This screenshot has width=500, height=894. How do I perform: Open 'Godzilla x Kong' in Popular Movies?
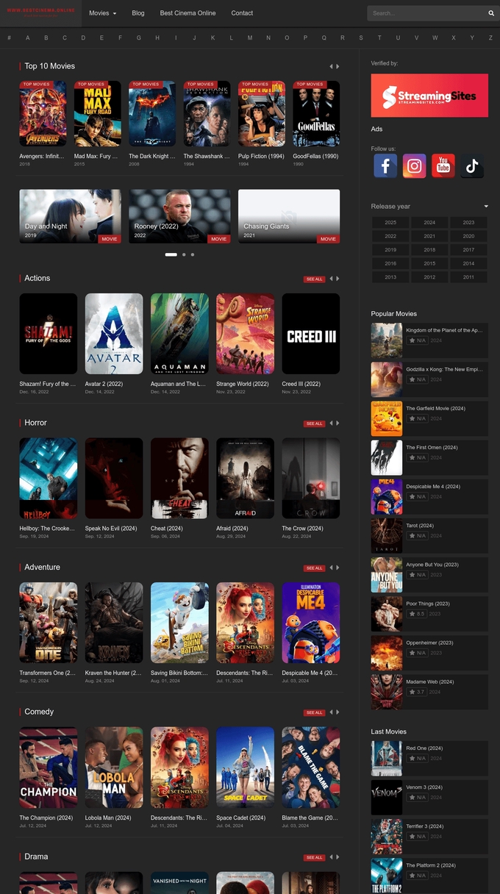444,369
